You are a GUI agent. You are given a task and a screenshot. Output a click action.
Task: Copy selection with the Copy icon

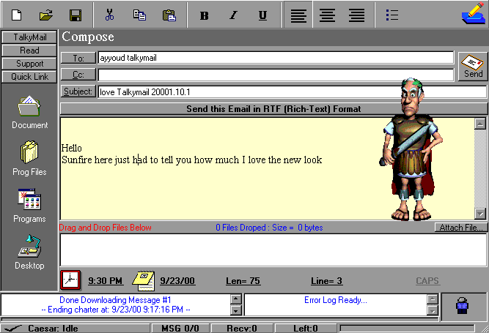point(139,15)
